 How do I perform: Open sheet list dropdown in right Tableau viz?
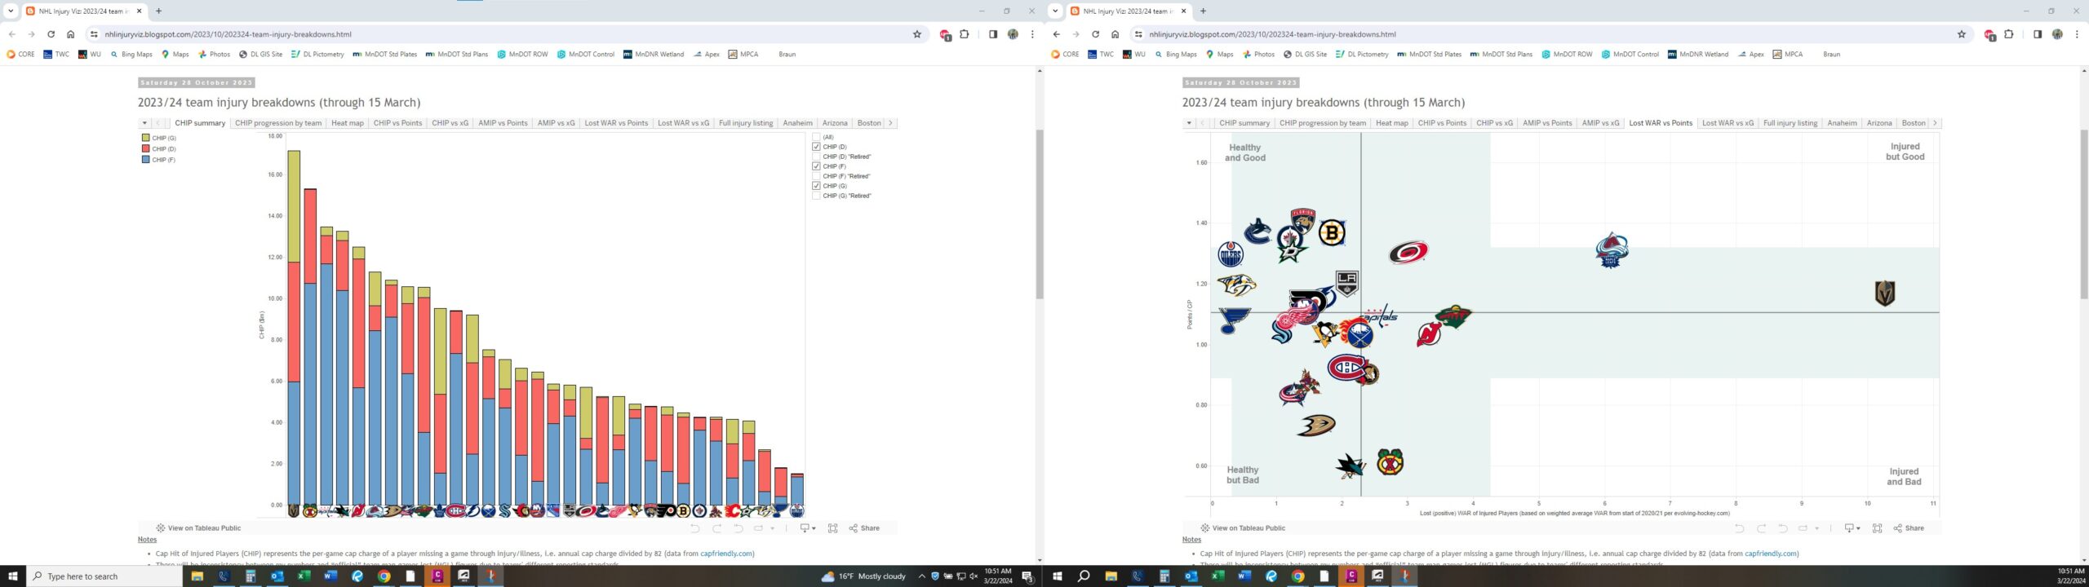[1189, 123]
